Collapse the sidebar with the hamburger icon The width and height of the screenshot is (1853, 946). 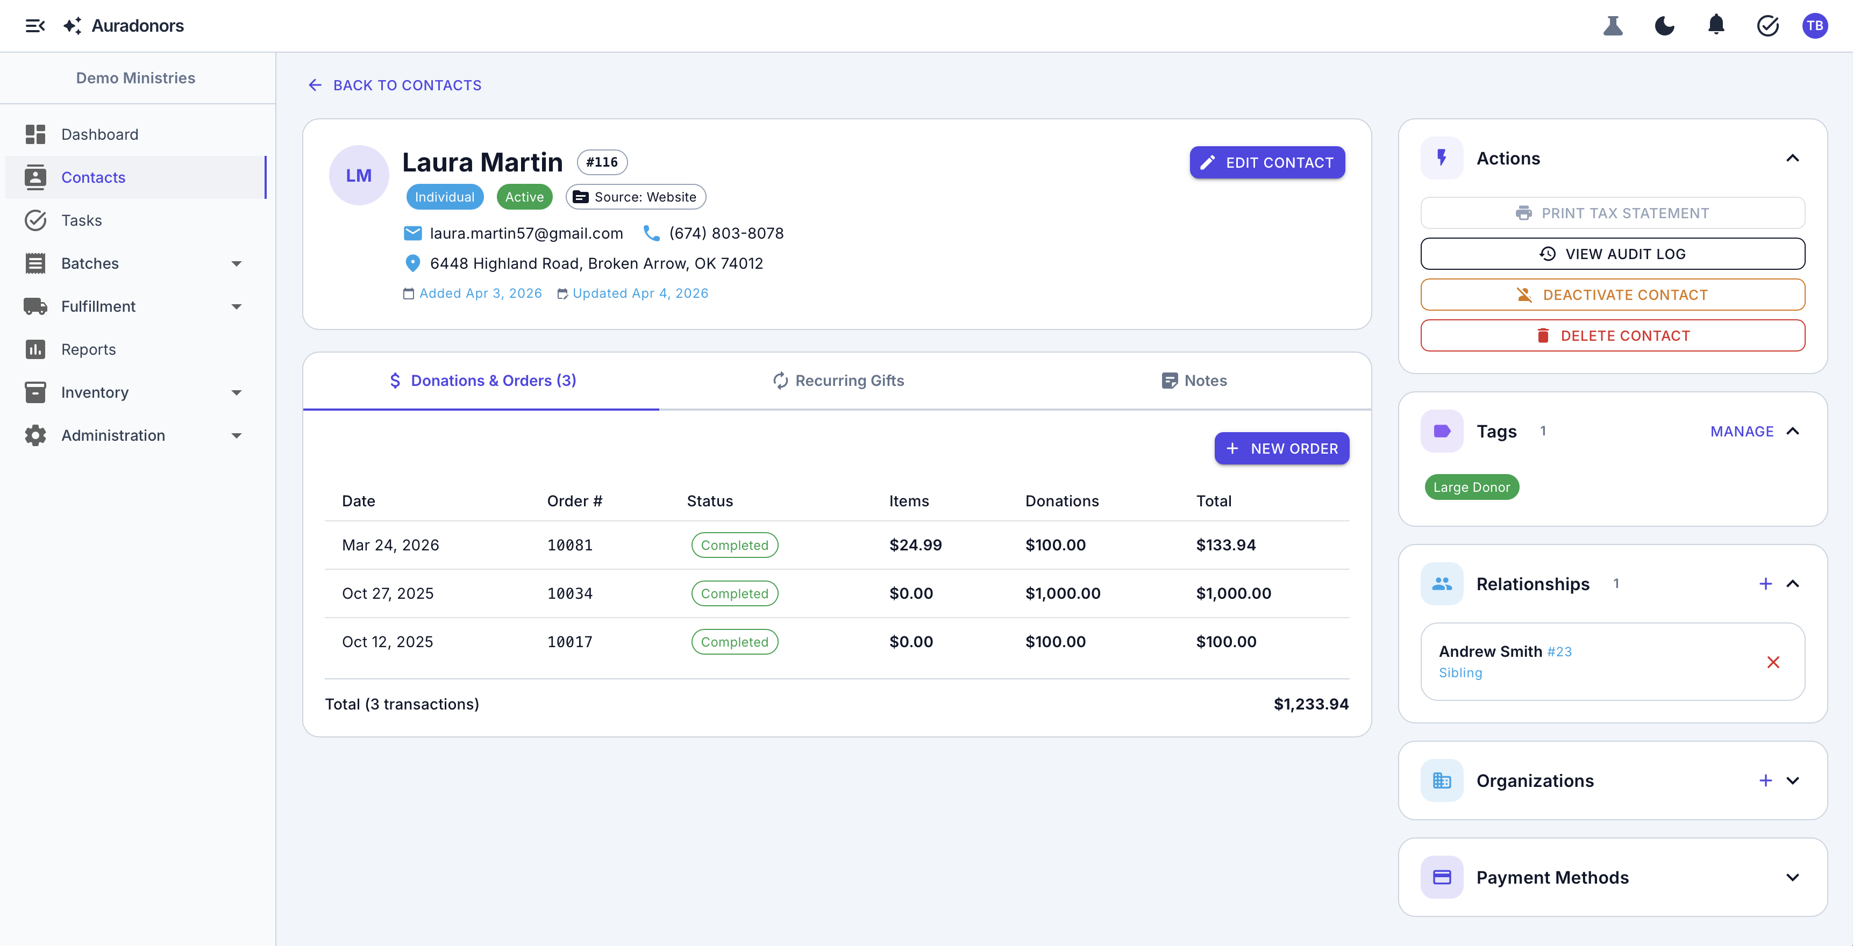click(35, 25)
